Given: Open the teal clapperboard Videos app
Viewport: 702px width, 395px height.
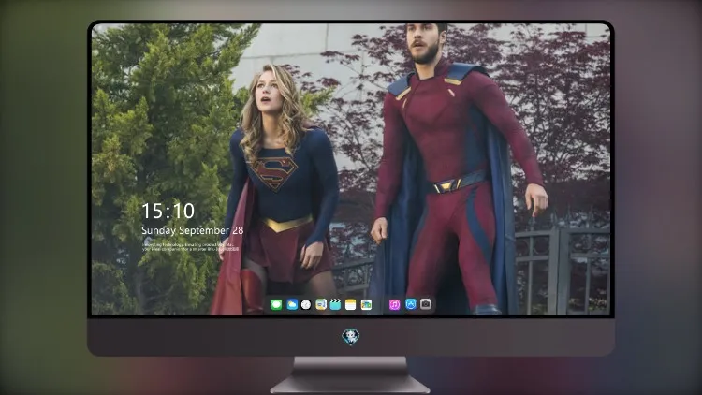Looking at the screenshot, I should (x=335, y=304).
